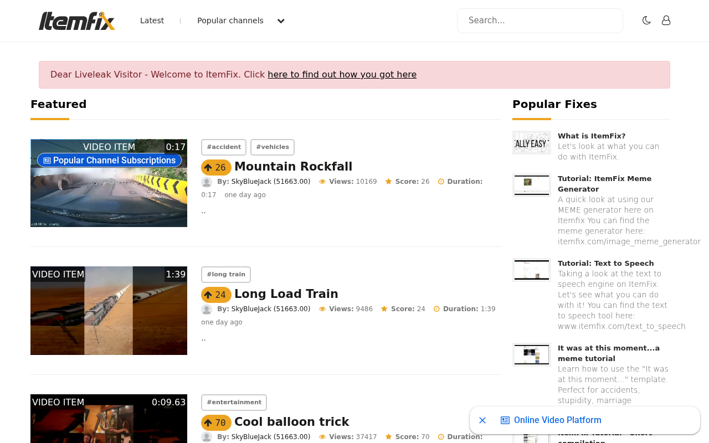This screenshot has height=443, width=709.
Task: Open the Cool balloon trick title
Action: pos(291,422)
